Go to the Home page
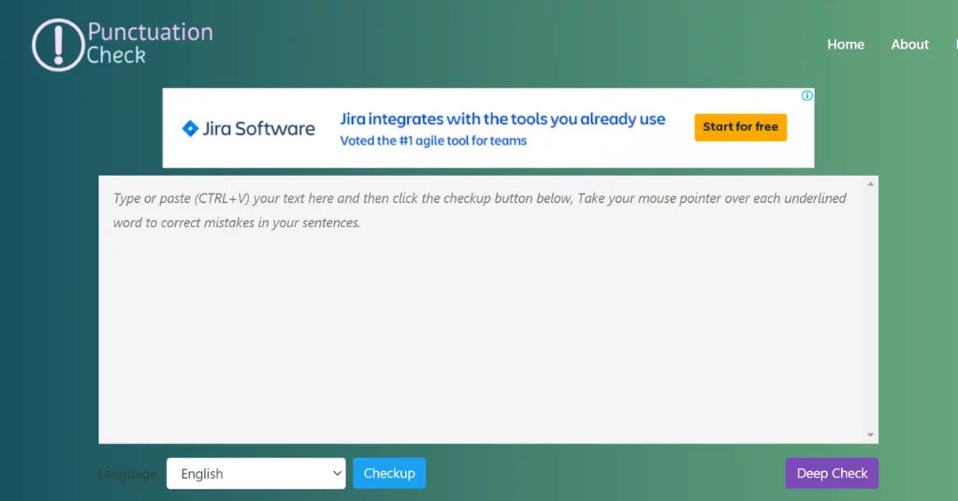 click(845, 44)
